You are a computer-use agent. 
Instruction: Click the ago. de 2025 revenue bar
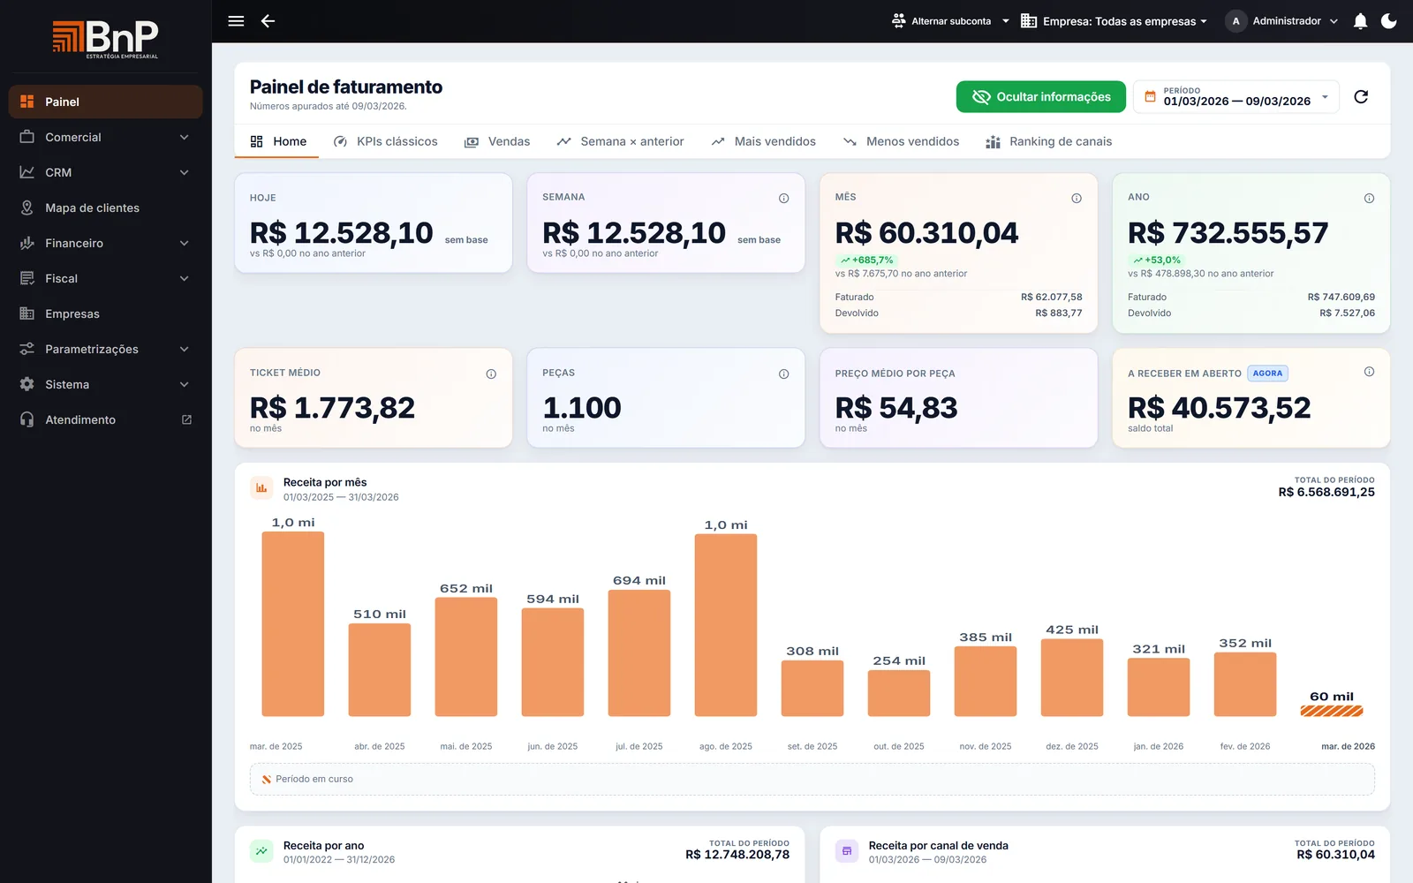click(x=726, y=625)
